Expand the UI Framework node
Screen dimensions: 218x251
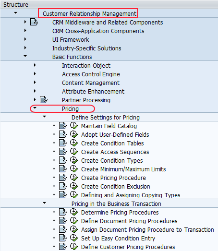pyautogui.click(x=25, y=39)
